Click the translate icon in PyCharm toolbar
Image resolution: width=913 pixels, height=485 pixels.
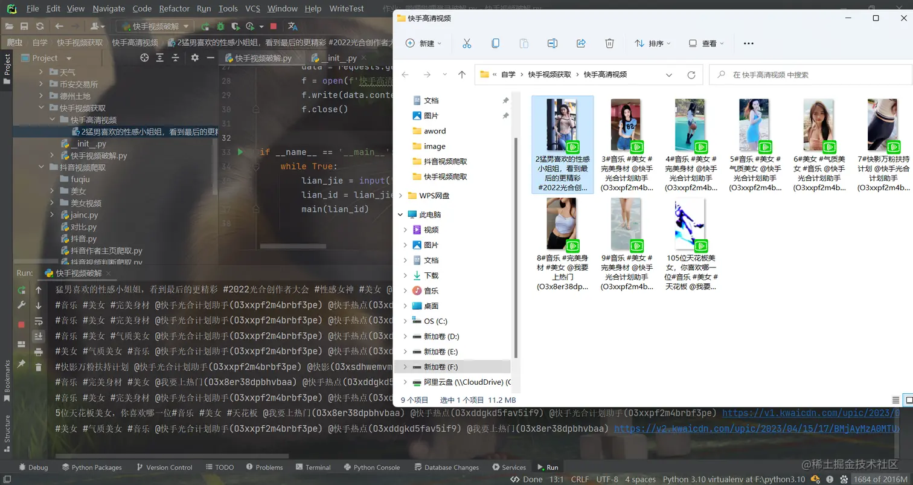[293, 27]
